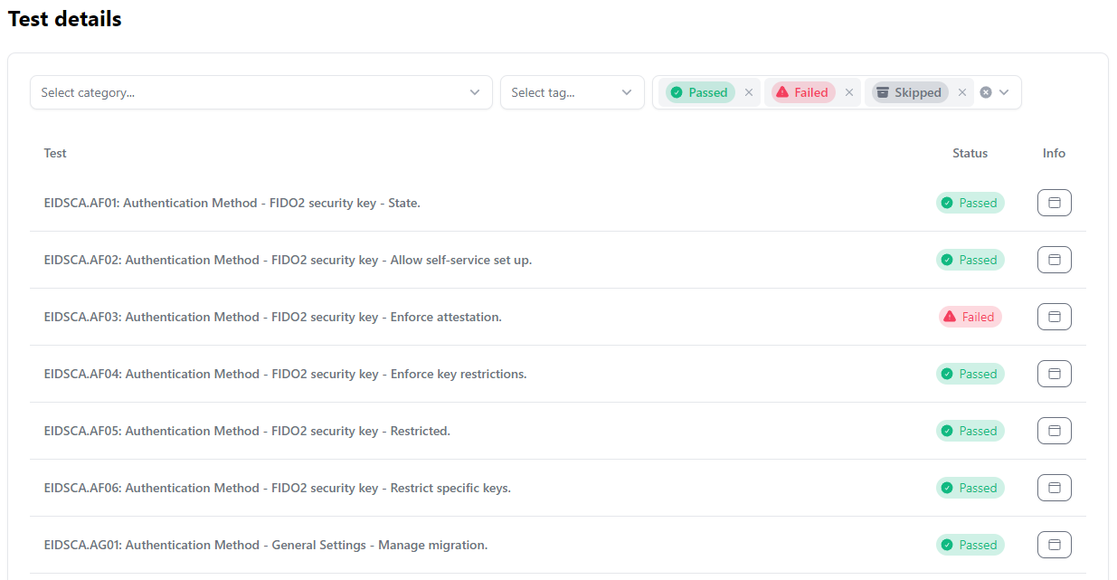This screenshot has width=1117, height=580.
Task: Open info for EIDSCA.AF01 test
Action: (1054, 203)
